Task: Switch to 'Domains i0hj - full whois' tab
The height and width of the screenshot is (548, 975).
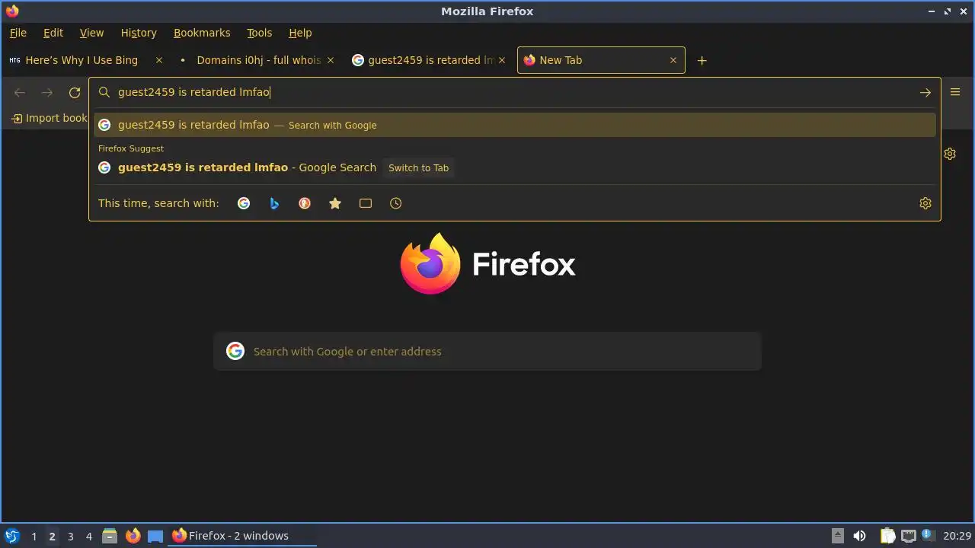Action: 258,60
